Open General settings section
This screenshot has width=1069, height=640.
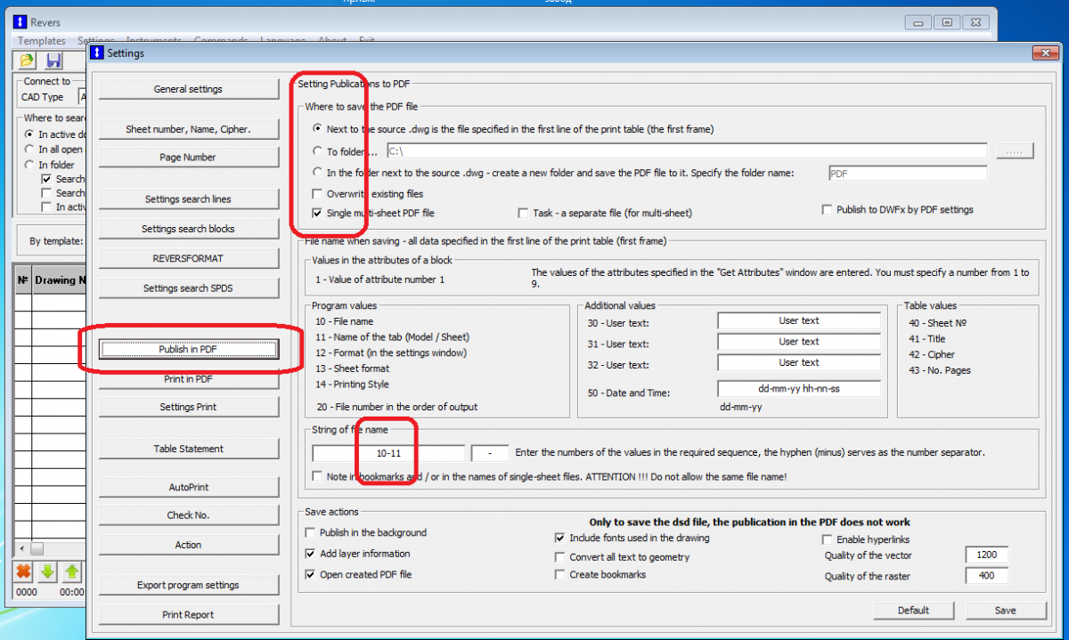[x=188, y=89]
